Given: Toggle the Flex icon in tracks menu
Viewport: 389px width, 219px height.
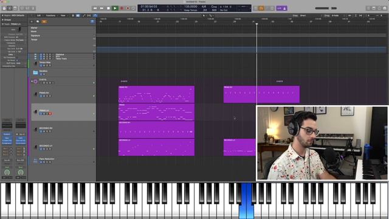Looking at the screenshot, I should (x=89, y=15).
